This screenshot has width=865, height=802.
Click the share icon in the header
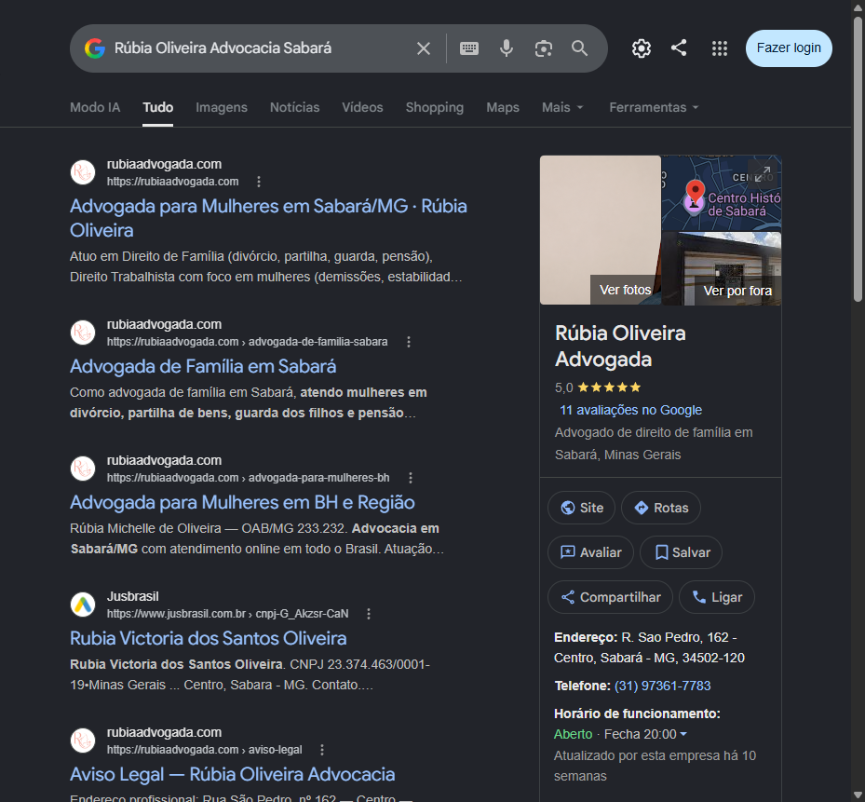coord(679,48)
